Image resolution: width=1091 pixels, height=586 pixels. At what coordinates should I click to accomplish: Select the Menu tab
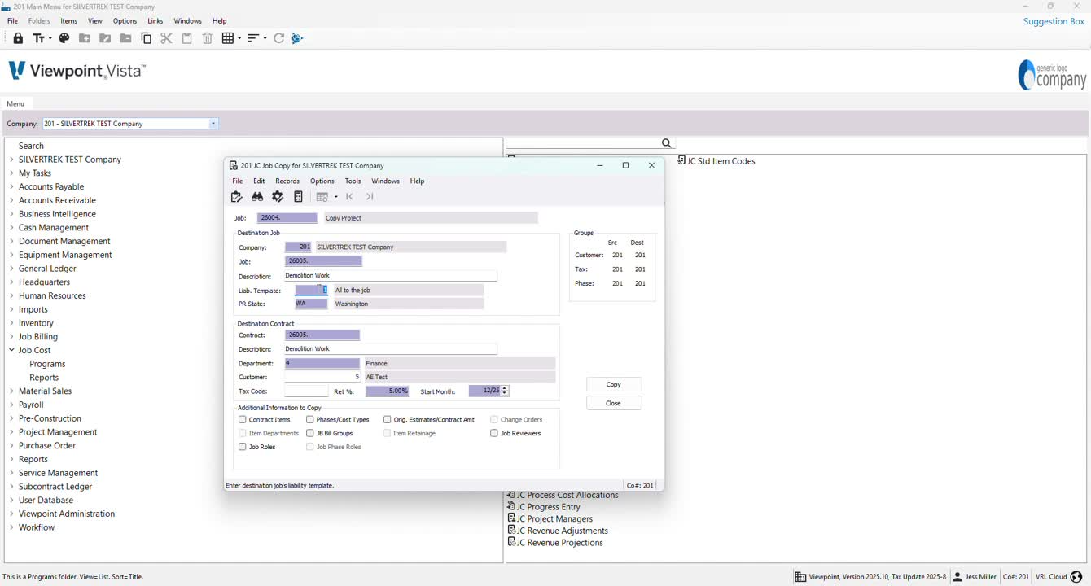[15, 103]
